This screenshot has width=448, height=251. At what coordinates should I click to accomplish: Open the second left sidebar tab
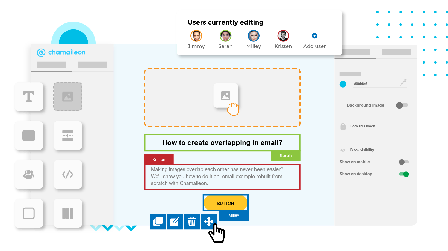[93, 64]
